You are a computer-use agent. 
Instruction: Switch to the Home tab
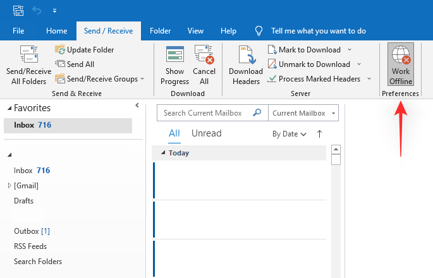point(57,31)
